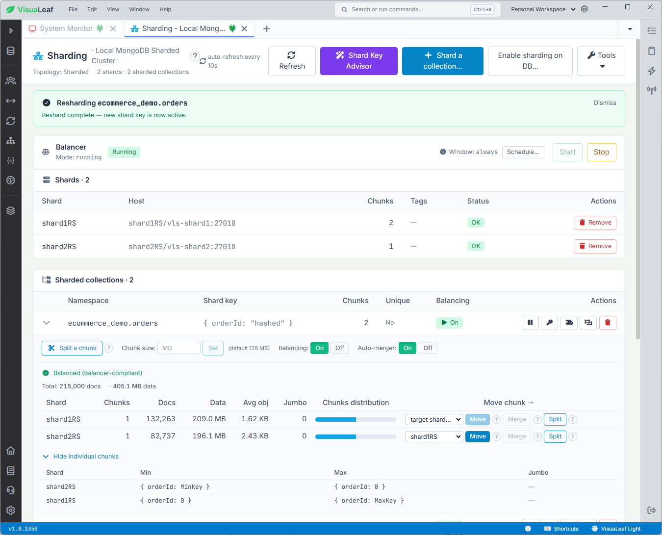Click Split a chunk button
The width and height of the screenshot is (662, 535).
(72, 348)
